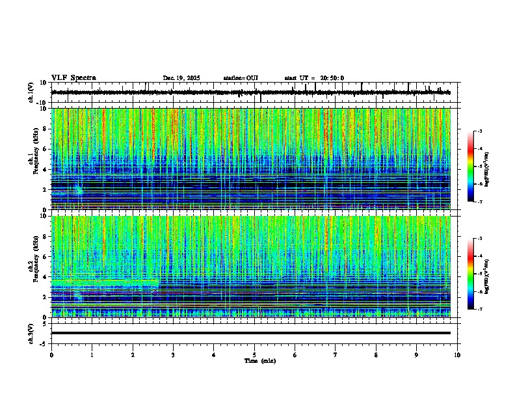Select the "Time (min)" axis label
The width and height of the screenshot is (515, 398).
(260, 361)
